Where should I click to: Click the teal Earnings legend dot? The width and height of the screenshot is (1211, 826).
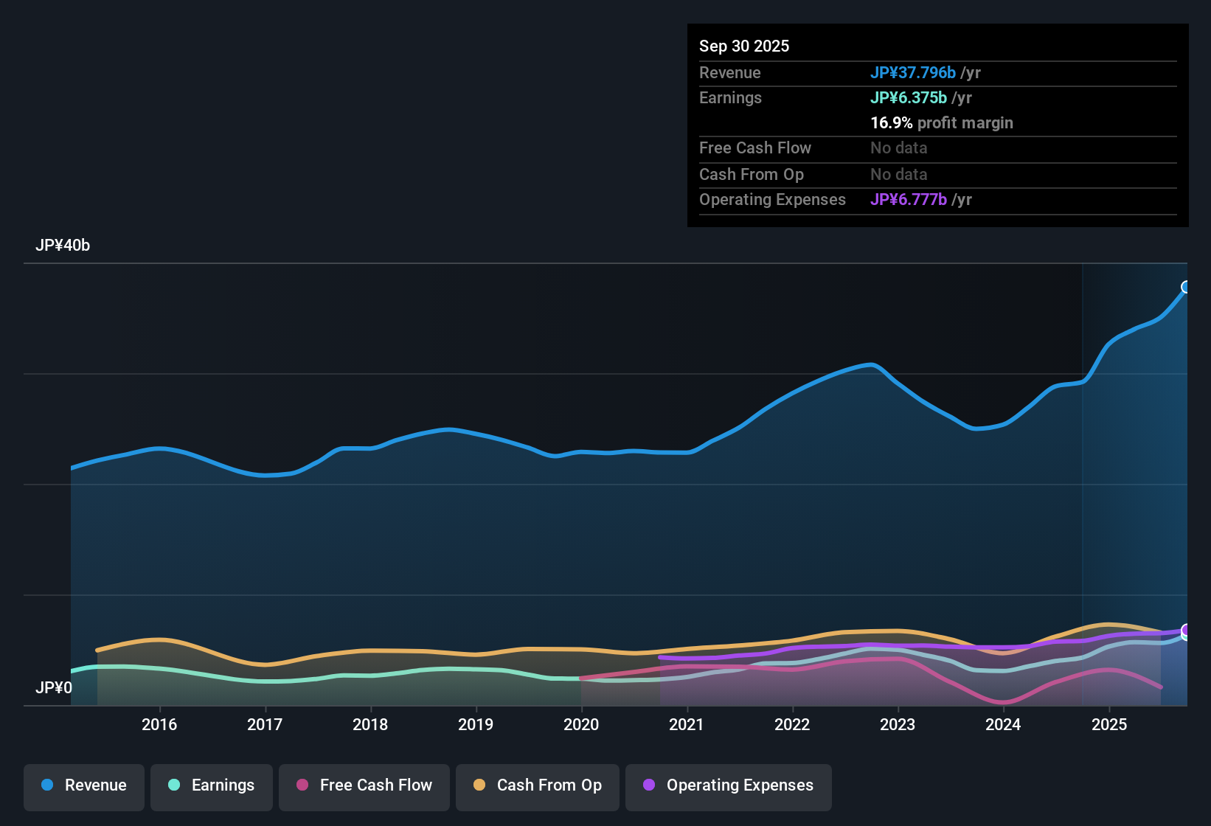(173, 785)
